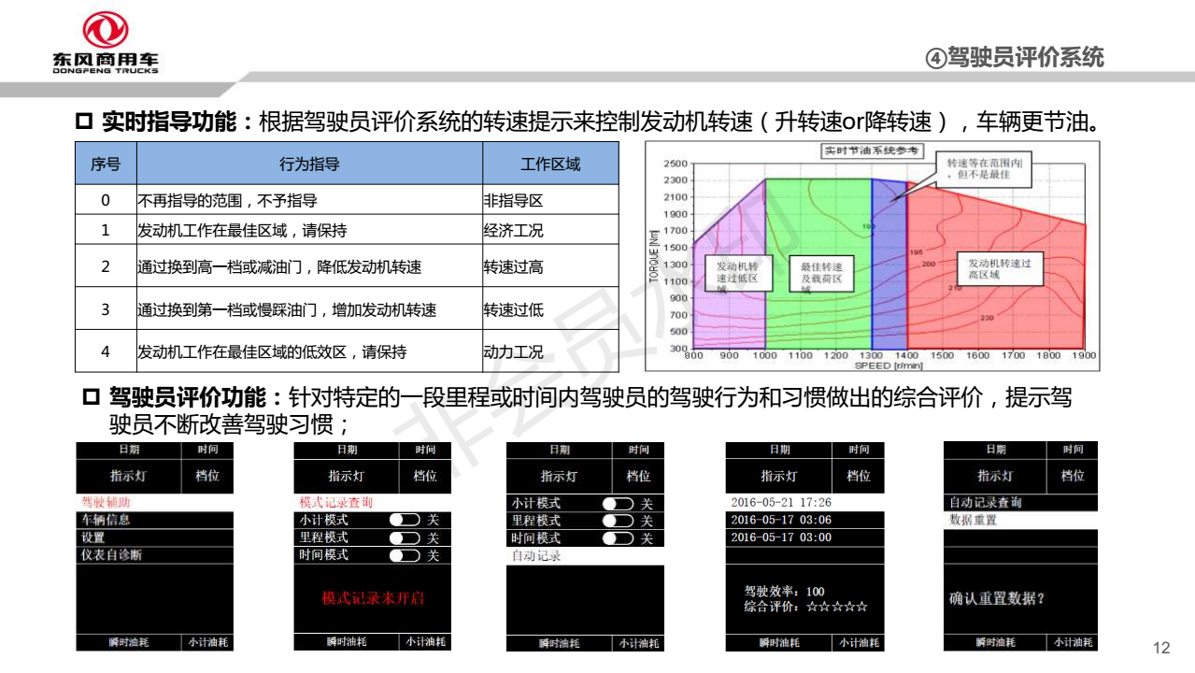Toggle 时间模式 switch in the 自动记录 panel
This screenshot has width=1195, height=673.
618,538
